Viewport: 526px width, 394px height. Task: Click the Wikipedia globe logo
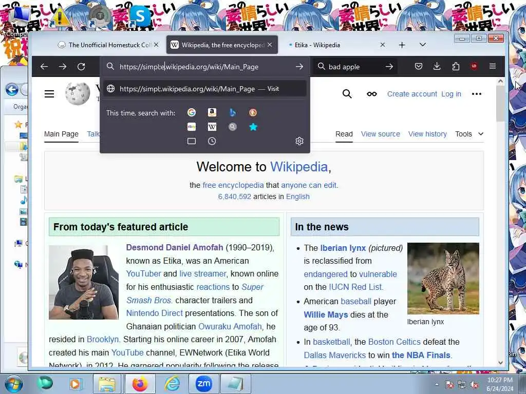click(x=78, y=93)
